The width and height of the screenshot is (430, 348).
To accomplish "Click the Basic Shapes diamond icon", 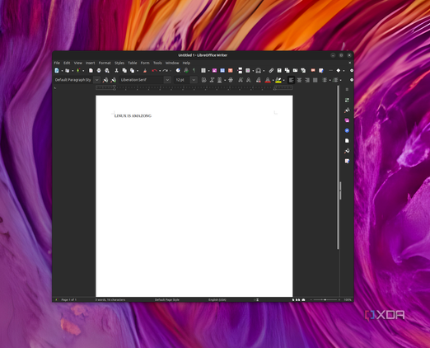I will tap(339, 71).
